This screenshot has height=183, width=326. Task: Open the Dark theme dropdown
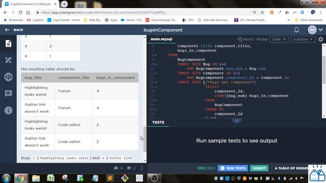(x=279, y=39)
